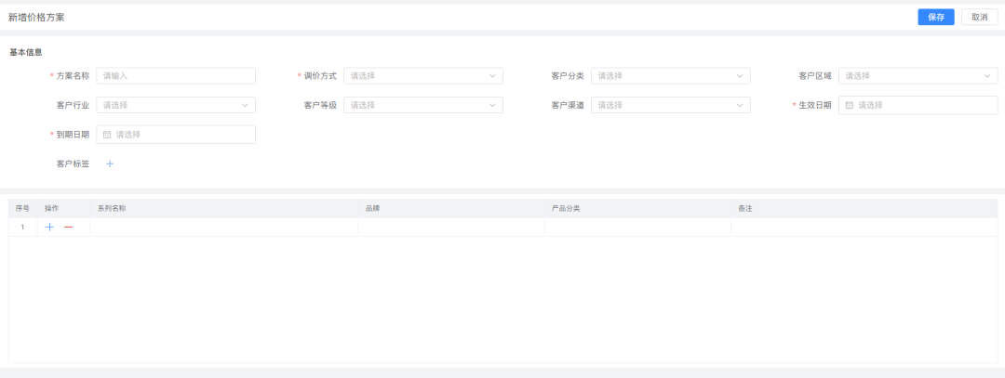Click the 取消 button
Viewport: 1005px width, 378px height.
(x=979, y=18)
